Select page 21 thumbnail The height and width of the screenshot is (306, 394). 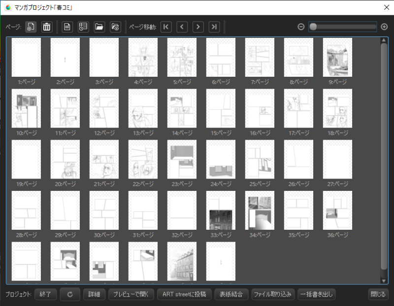click(x=104, y=159)
